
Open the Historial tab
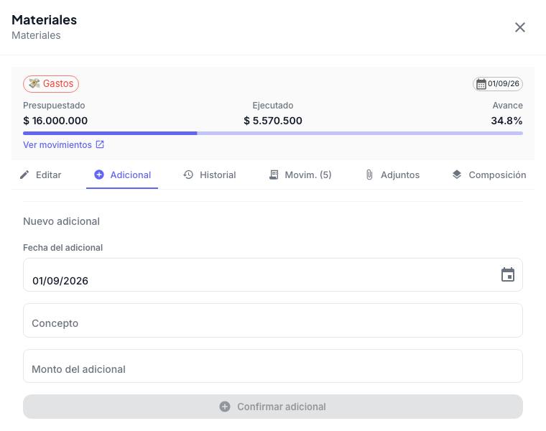pos(210,175)
